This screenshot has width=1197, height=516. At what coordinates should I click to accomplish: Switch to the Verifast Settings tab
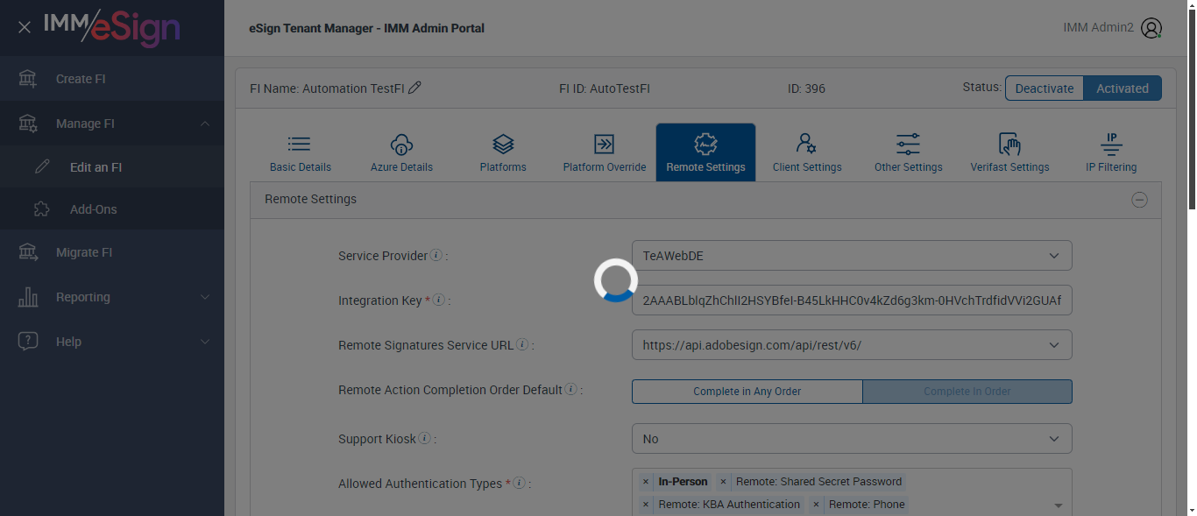(x=1009, y=152)
